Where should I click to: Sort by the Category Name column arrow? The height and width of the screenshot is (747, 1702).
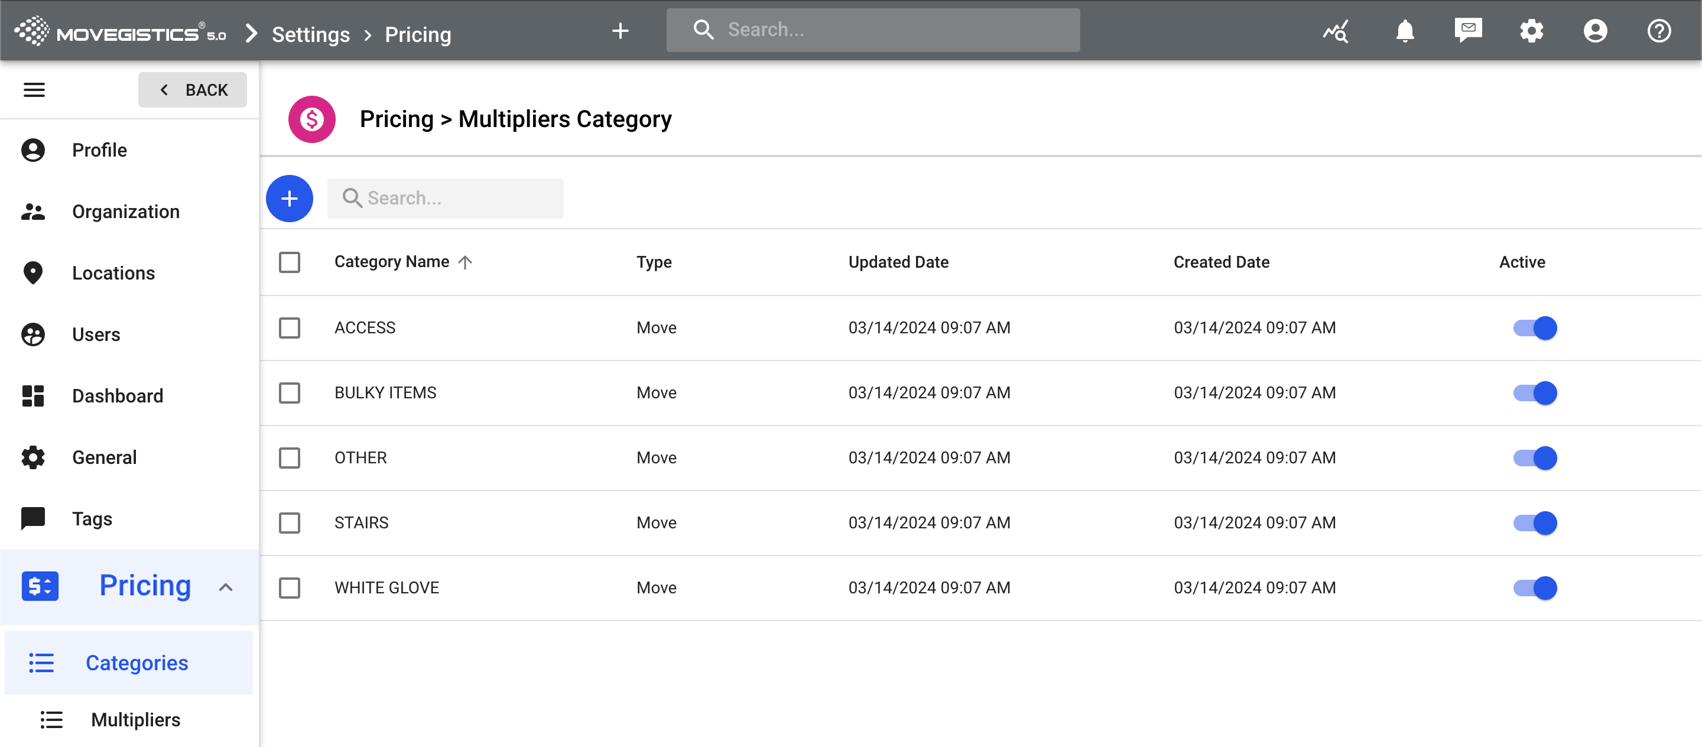tap(465, 262)
